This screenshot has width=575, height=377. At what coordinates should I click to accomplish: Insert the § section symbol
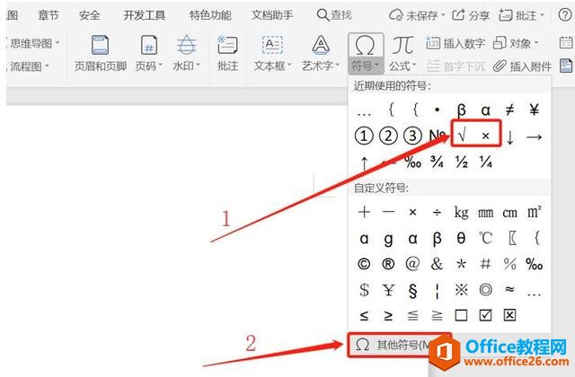pos(412,291)
